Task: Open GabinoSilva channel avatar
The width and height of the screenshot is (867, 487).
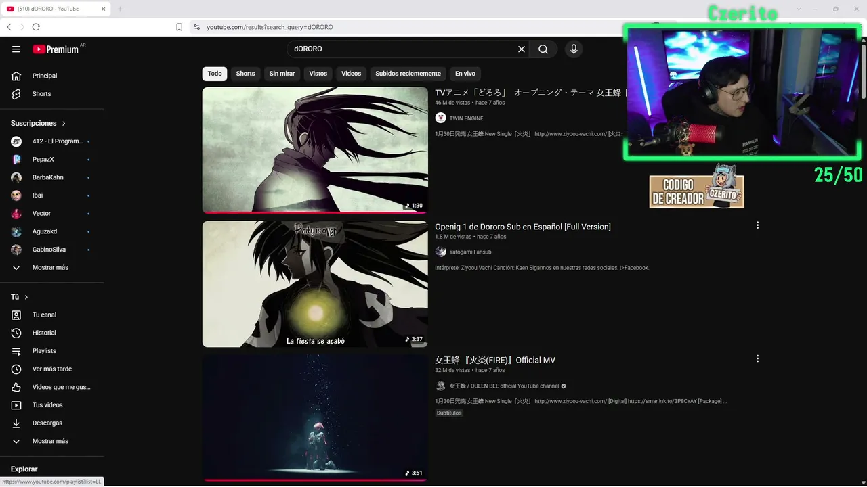Action: [16, 250]
